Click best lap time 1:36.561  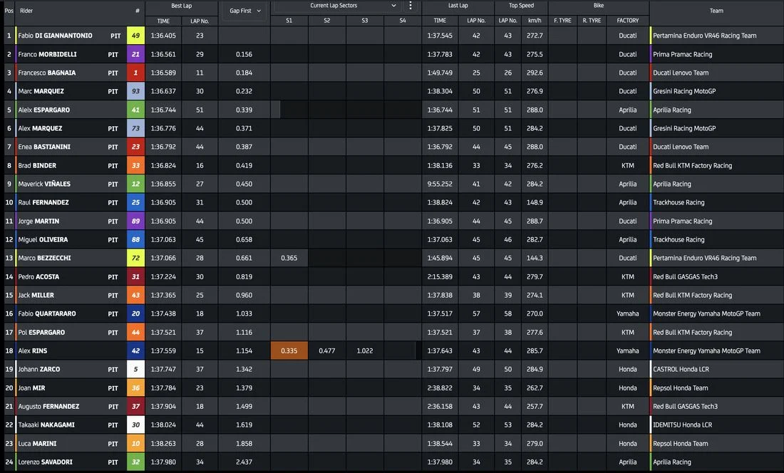163,54
